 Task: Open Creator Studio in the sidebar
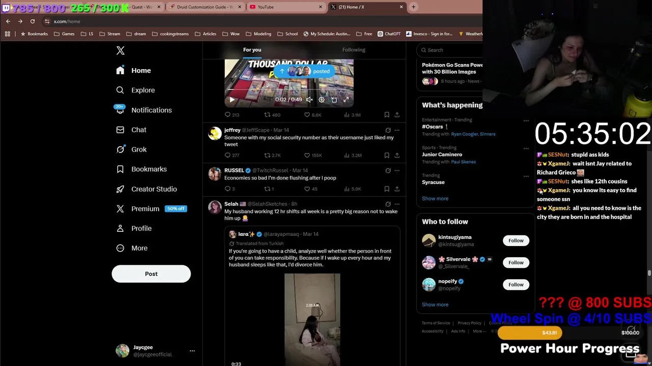(x=147, y=189)
